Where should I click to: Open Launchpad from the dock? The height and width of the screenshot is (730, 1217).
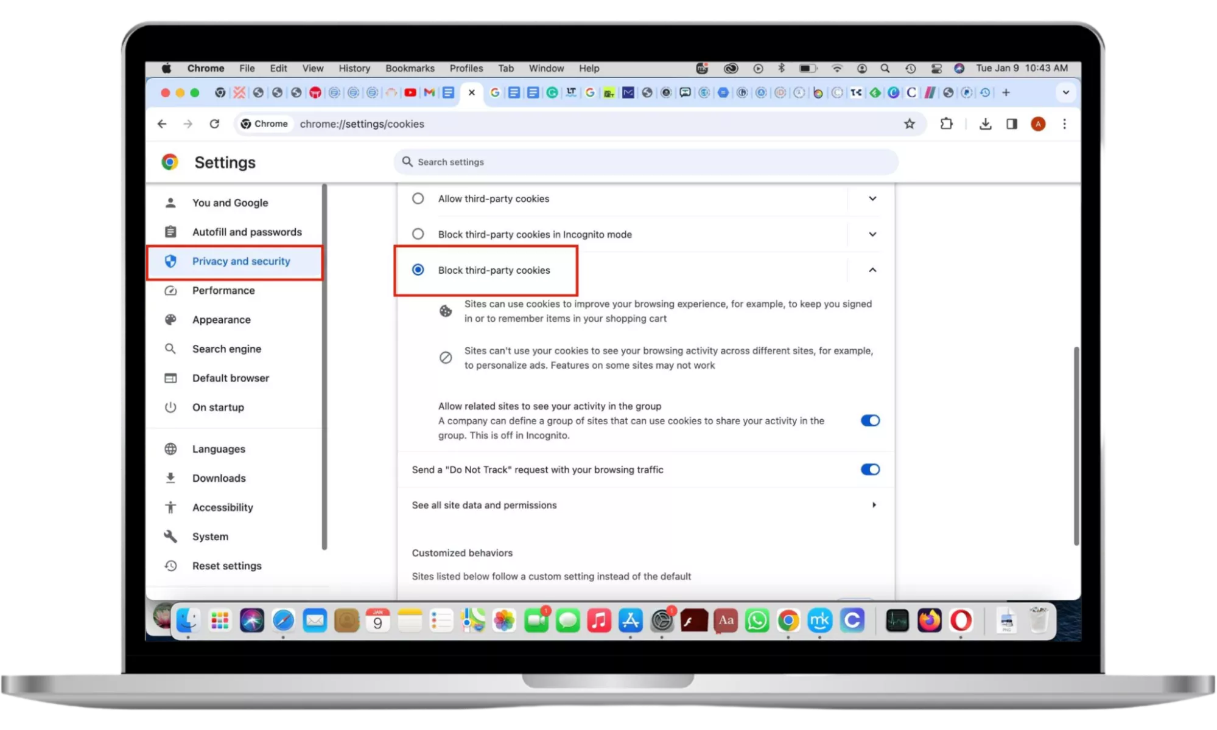click(220, 620)
